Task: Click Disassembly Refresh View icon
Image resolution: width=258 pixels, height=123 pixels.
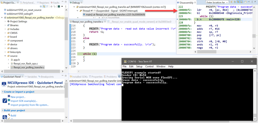Action: [x=232, y=2]
